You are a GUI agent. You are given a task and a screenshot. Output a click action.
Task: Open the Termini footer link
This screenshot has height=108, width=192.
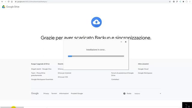pyautogui.click(x=54, y=94)
